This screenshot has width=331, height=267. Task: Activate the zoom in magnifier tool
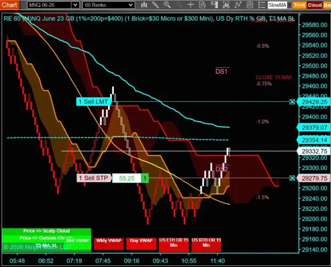click(x=167, y=5)
